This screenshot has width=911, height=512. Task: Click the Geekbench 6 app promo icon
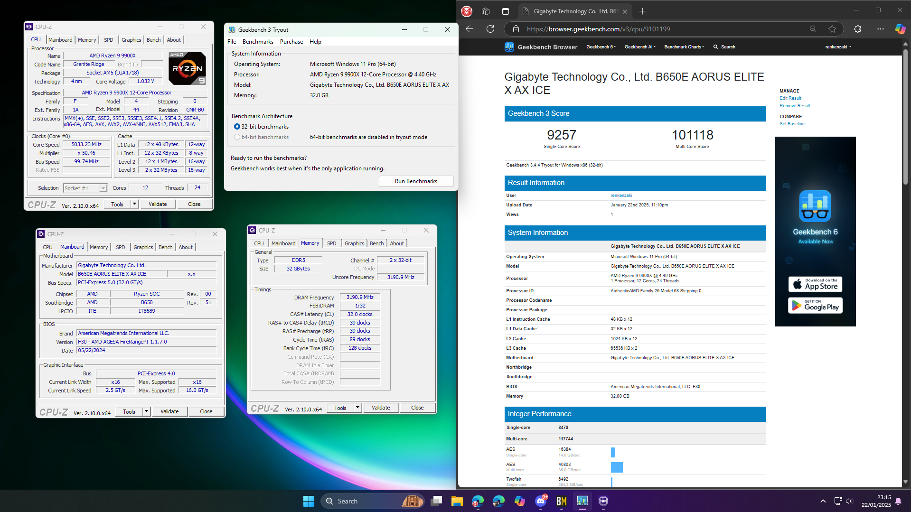click(x=815, y=206)
